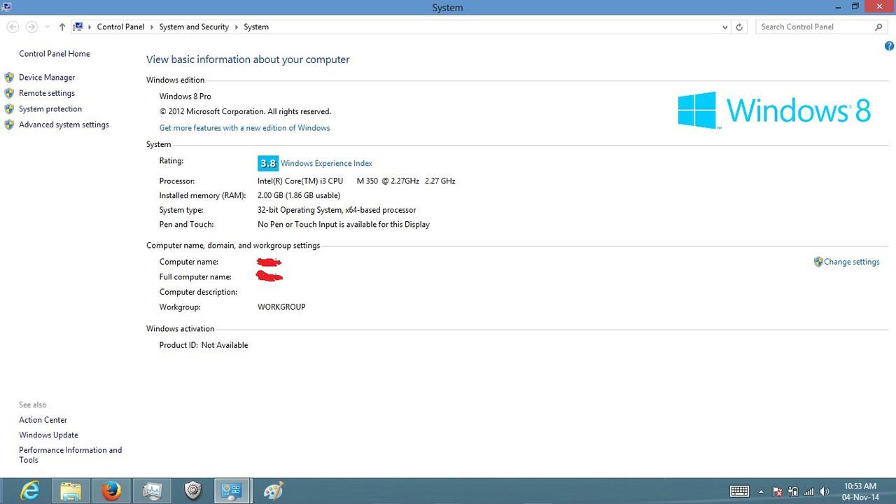Open the network signal tray icon
This screenshot has width=896, height=504.
click(x=808, y=491)
